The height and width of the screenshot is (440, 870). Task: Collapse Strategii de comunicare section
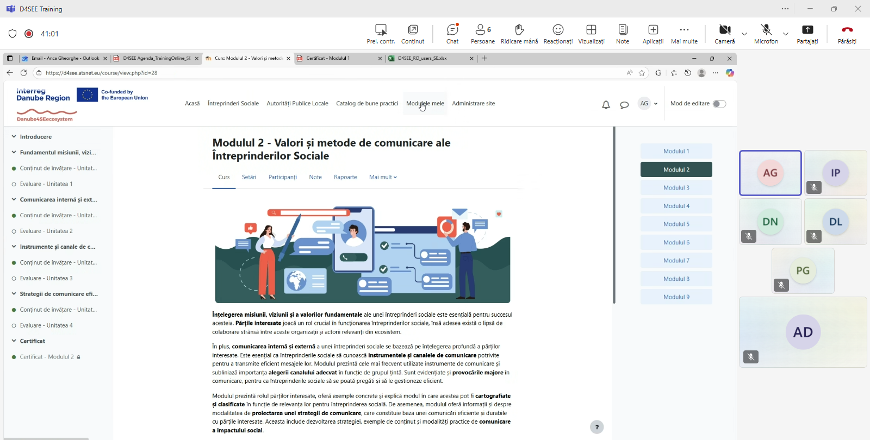(14, 294)
